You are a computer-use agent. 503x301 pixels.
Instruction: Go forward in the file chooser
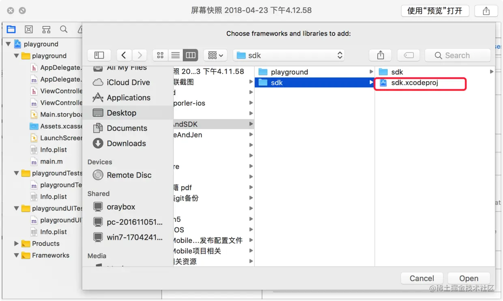point(140,55)
